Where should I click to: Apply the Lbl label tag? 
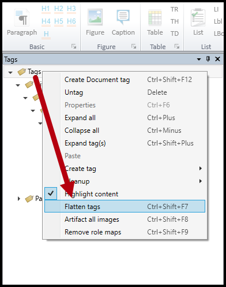[218, 21]
